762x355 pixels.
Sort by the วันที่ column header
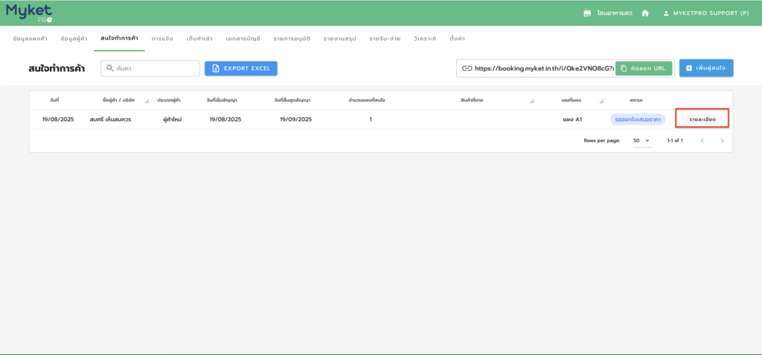pyautogui.click(x=54, y=100)
